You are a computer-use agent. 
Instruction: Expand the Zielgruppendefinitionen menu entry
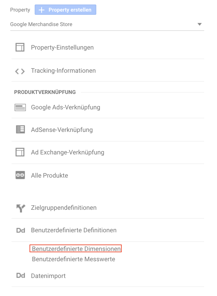click(x=108, y=208)
